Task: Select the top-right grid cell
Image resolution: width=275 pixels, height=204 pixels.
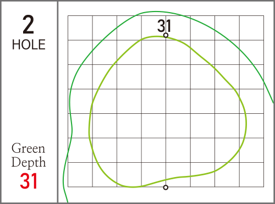Action: [251, 28]
